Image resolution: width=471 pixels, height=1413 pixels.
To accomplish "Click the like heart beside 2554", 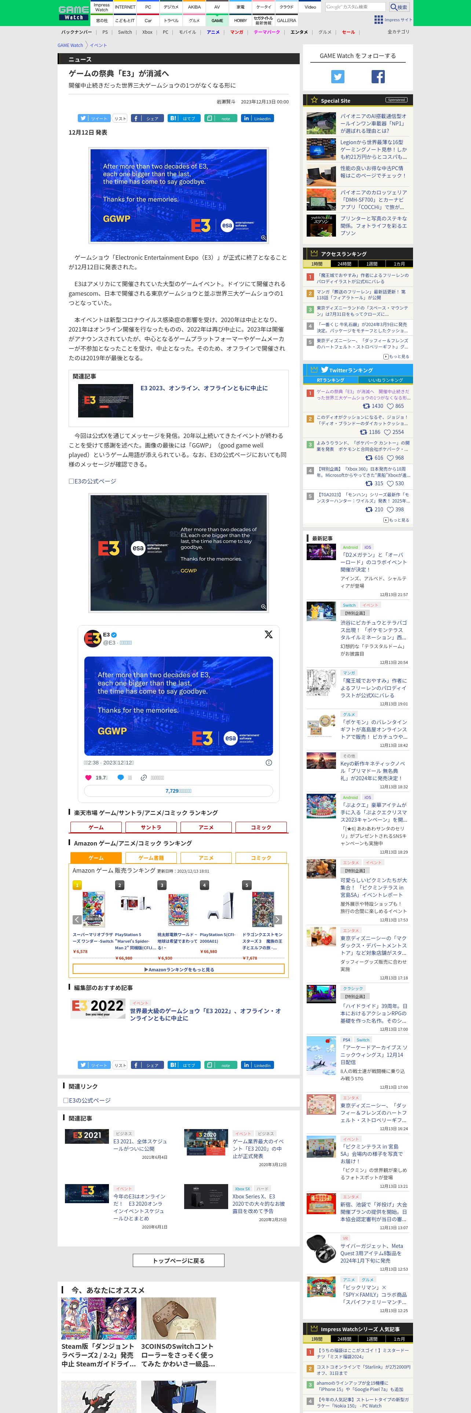I will (387, 432).
